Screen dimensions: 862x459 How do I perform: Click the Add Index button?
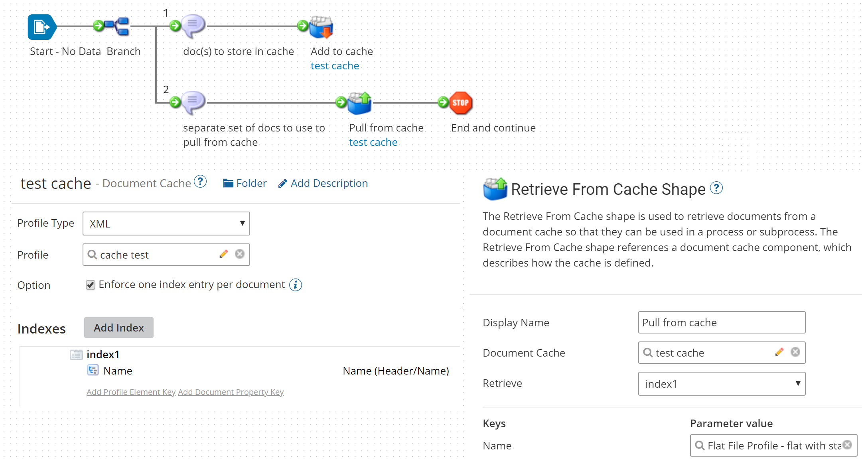[118, 328]
